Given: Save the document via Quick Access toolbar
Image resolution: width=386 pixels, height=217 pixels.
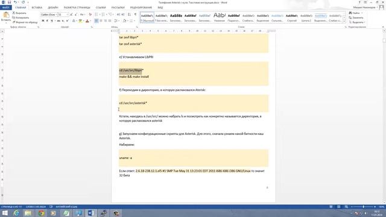Looking at the screenshot, I should pyautogui.click(x=10, y=2).
